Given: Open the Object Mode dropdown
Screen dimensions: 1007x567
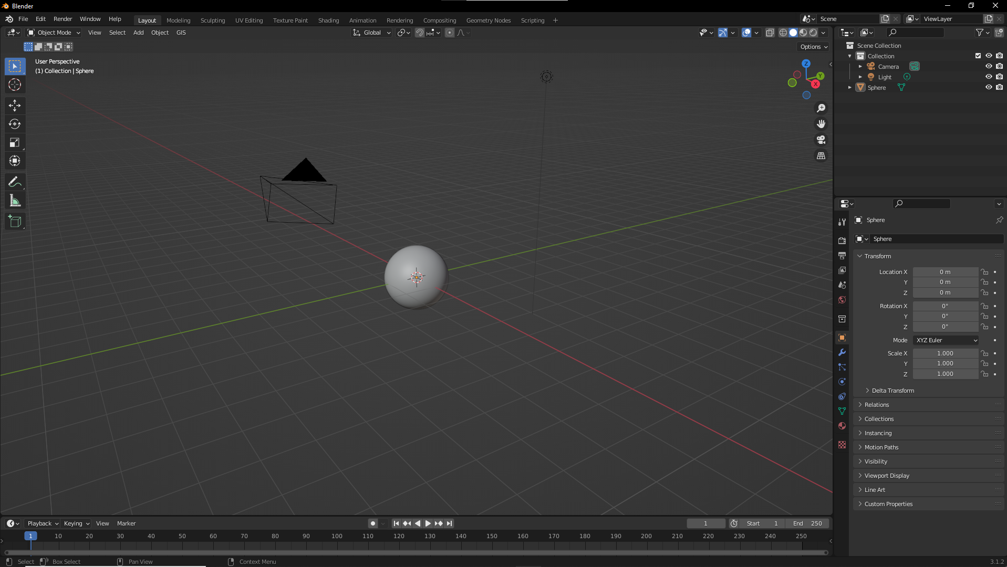Looking at the screenshot, I should click(x=54, y=33).
